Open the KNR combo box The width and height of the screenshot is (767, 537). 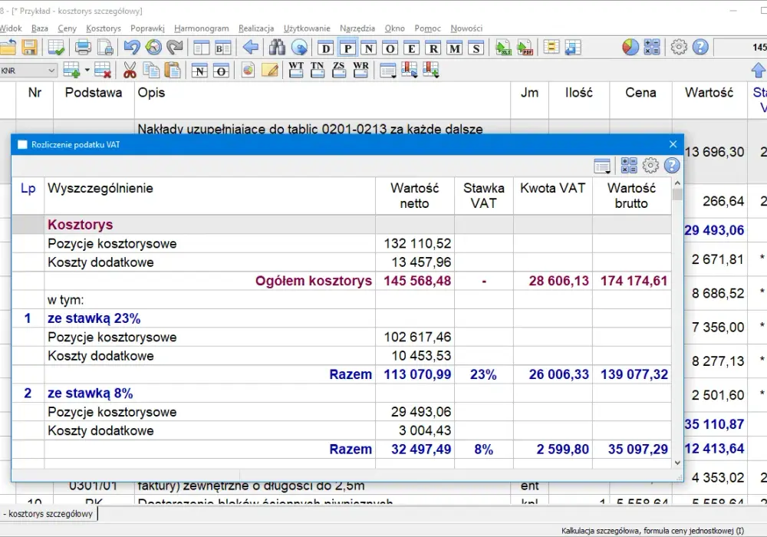tap(28, 71)
